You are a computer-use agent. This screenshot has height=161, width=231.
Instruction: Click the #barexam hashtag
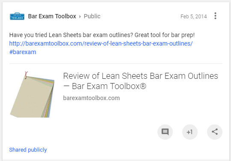[23, 52]
